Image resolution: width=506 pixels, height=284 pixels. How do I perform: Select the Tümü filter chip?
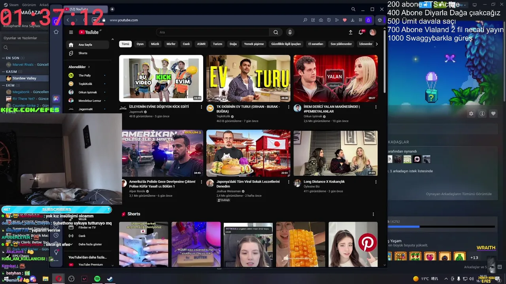click(x=125, y=44)
